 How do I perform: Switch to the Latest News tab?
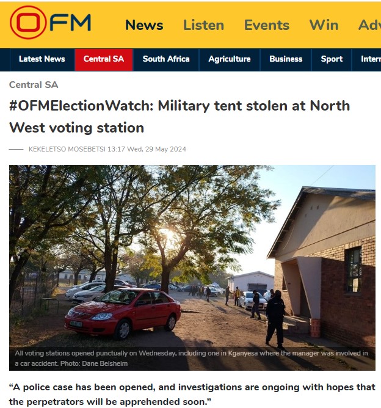coord(42,59)
